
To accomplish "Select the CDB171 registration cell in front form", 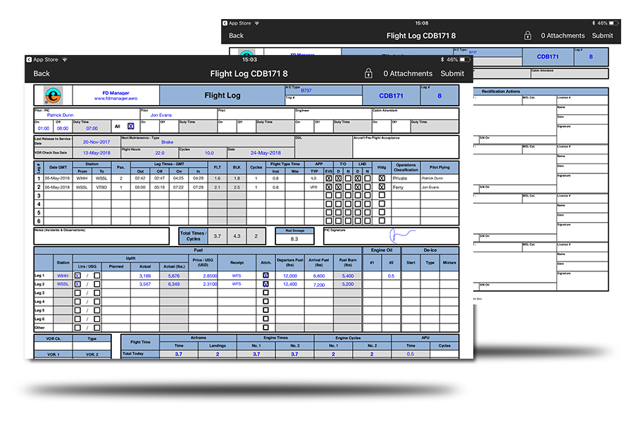I will pos(391,96).
